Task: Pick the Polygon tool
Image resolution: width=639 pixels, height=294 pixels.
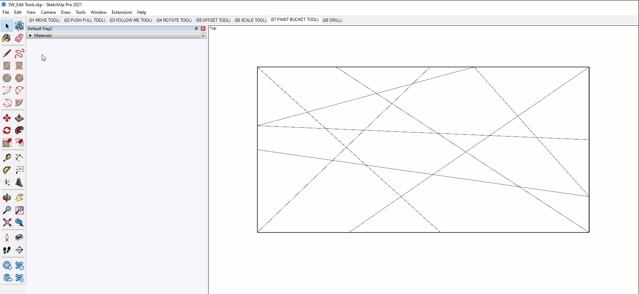Action: (19, 78)
